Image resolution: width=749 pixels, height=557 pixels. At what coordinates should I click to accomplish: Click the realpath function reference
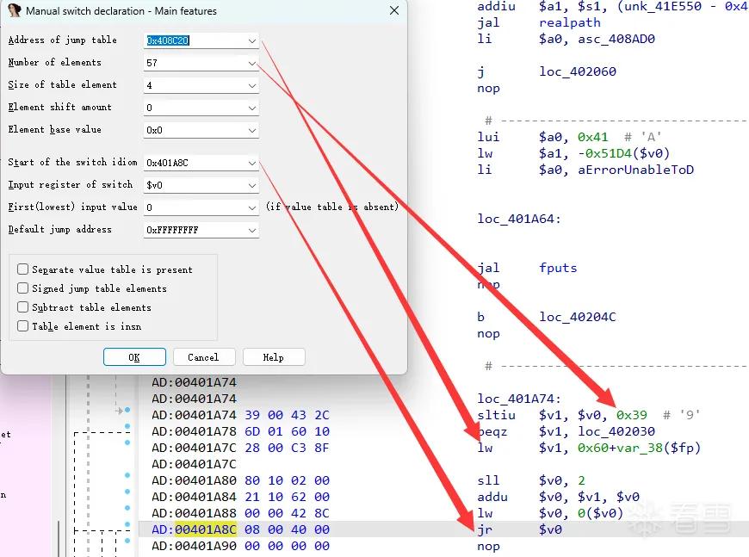click(x=570, y=22)
